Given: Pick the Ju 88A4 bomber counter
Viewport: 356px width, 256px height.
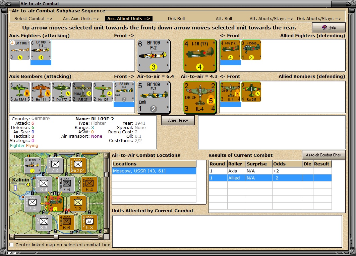Looking at the screenshot, I should [20, 92].
